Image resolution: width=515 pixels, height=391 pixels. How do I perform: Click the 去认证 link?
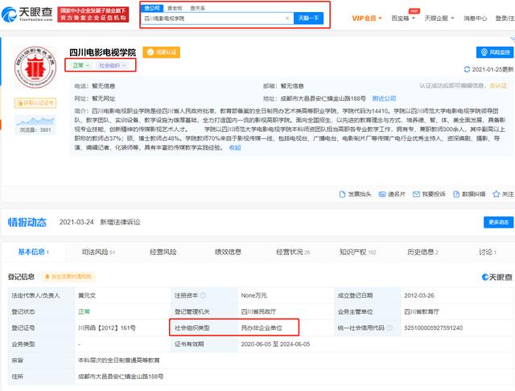click(x=498, y=86)
